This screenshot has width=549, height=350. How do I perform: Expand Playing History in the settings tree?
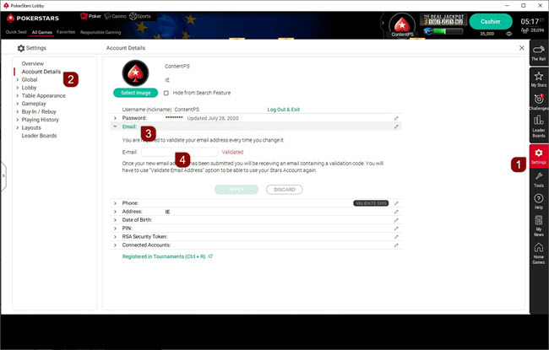pos(18,120)
